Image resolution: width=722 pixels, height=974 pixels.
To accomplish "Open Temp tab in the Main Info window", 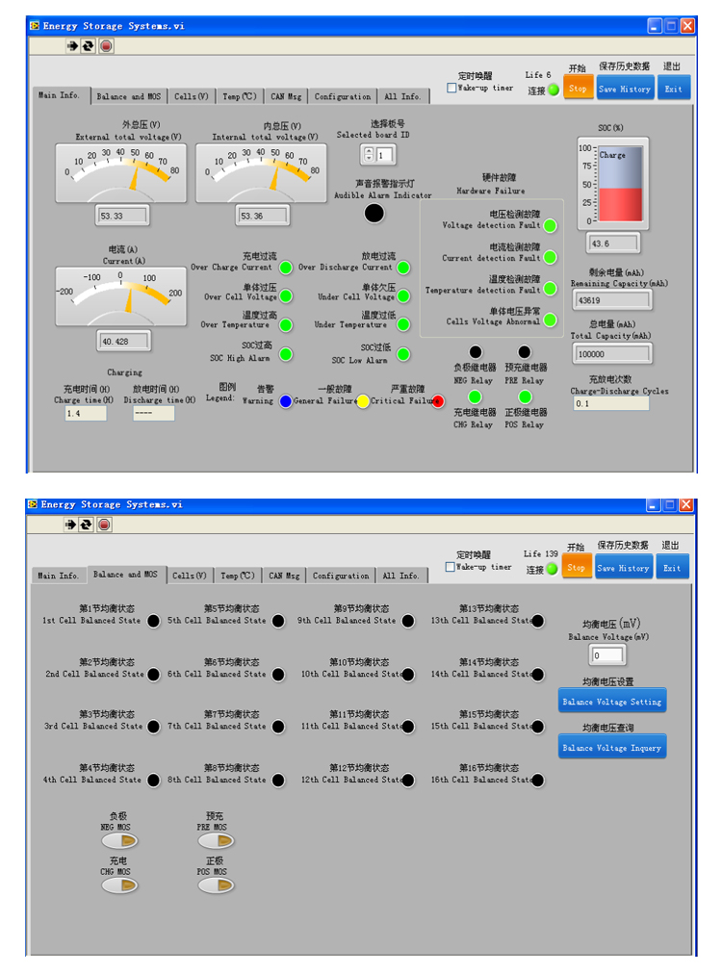I will tap(239, 96).
